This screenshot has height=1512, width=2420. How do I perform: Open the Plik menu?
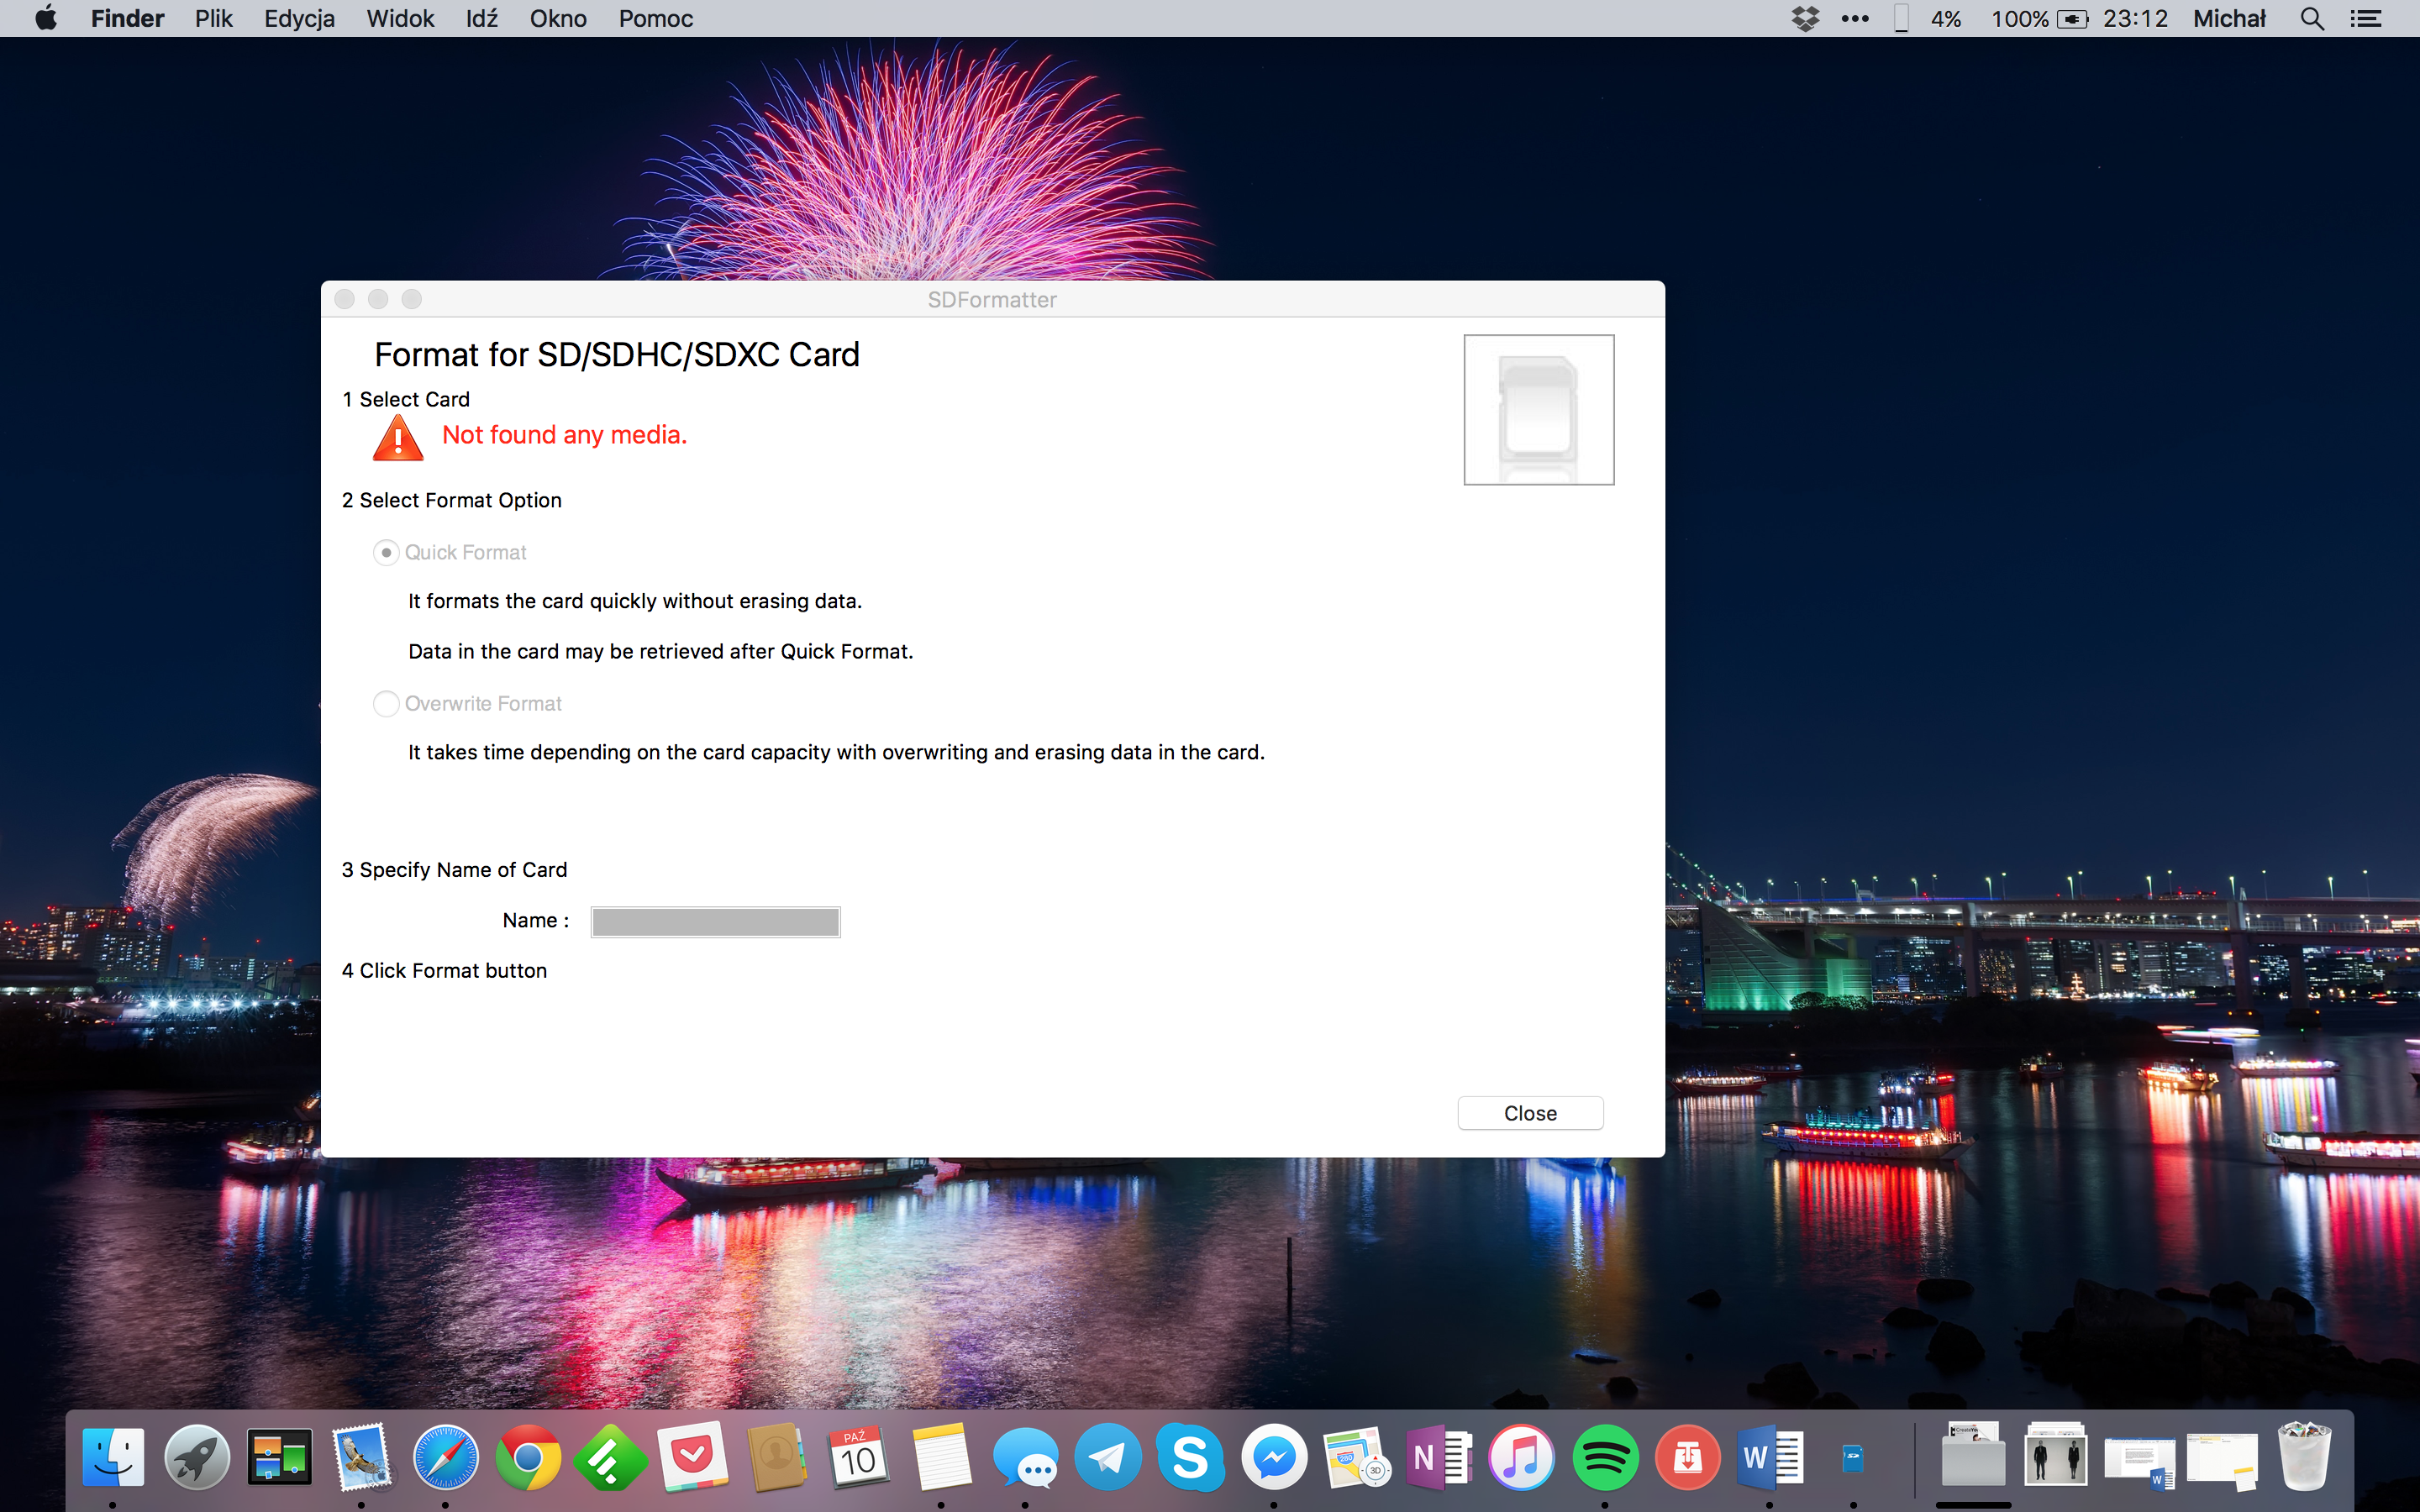(213, 18)
